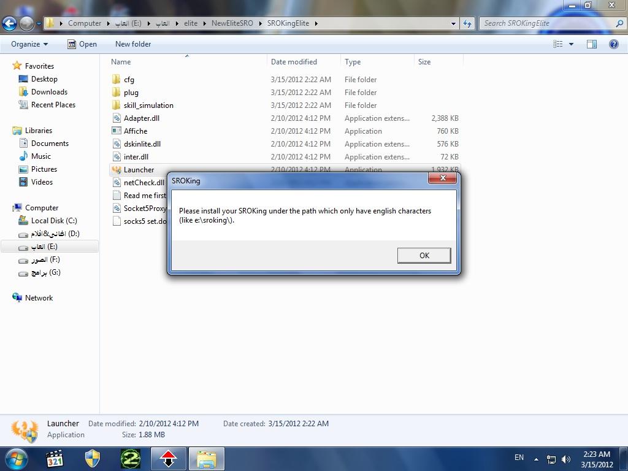This screenshot has height=471, width=628.
Task: Select the inter.dll file icon
Action: point(116,156)
